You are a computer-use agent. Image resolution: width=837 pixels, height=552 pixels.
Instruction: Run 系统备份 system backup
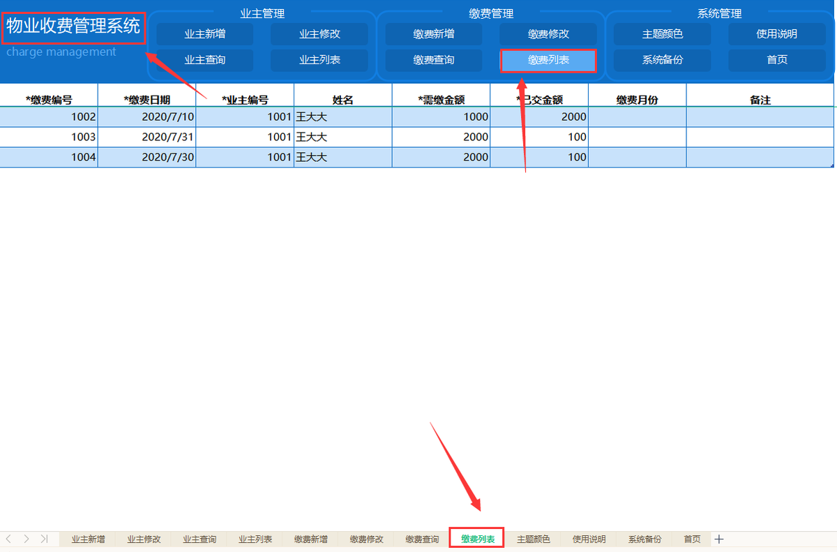661,61
